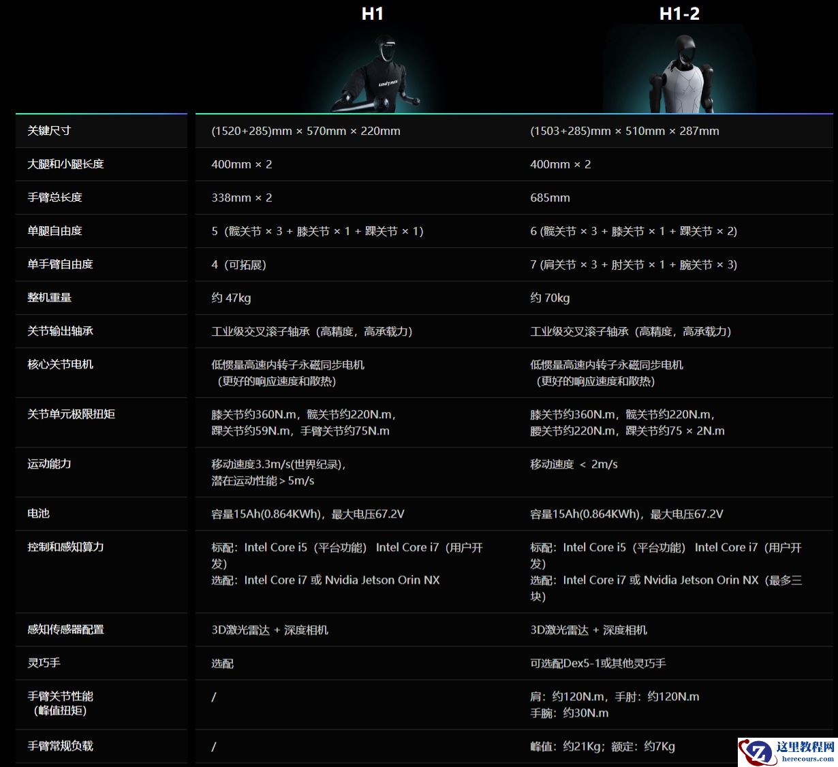
Task: Click the 整机重量 row label
Action: [49, 298]
